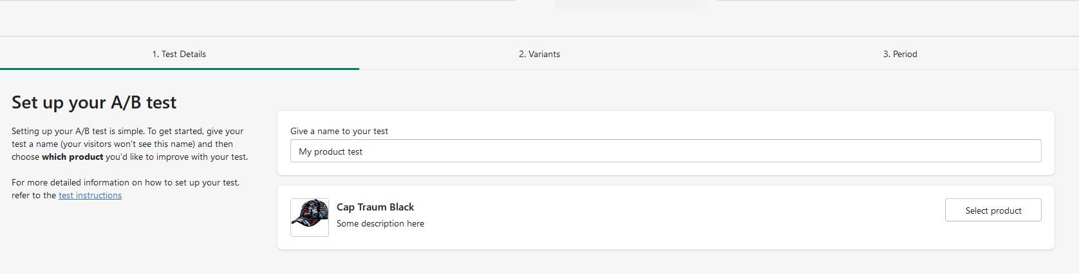Click the 'improve with your test' phrase
1079x274 pixels.
click(x=201, y=157)
